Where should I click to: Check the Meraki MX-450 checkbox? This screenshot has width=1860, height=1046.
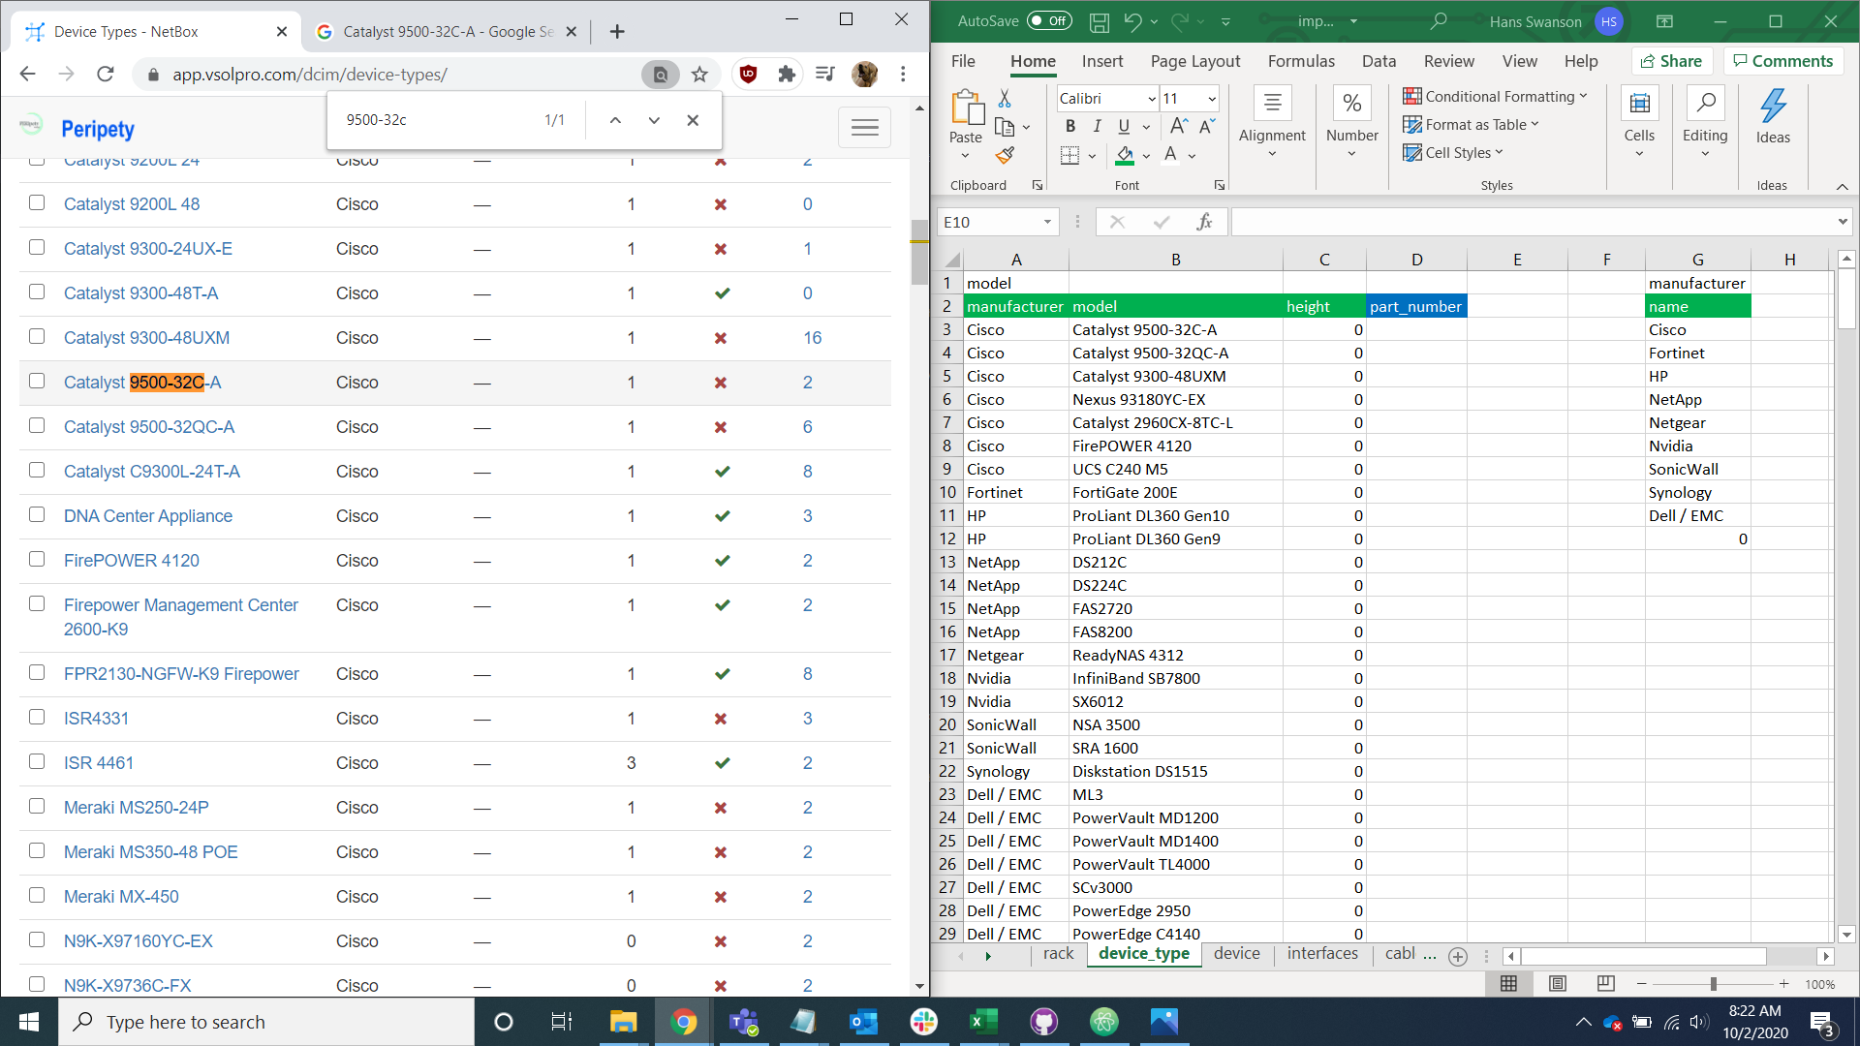[x=37, y=896]
